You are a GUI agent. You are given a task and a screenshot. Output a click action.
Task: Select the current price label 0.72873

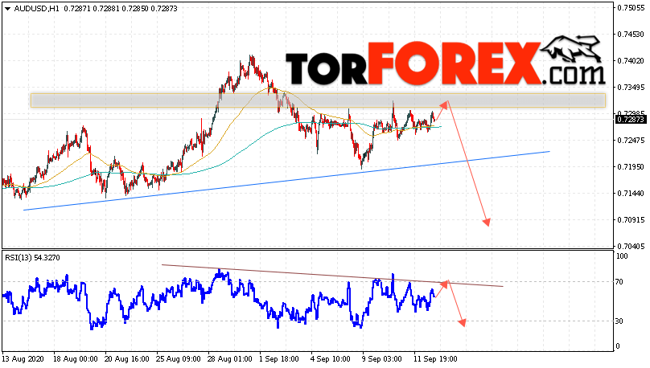point(631,120)
